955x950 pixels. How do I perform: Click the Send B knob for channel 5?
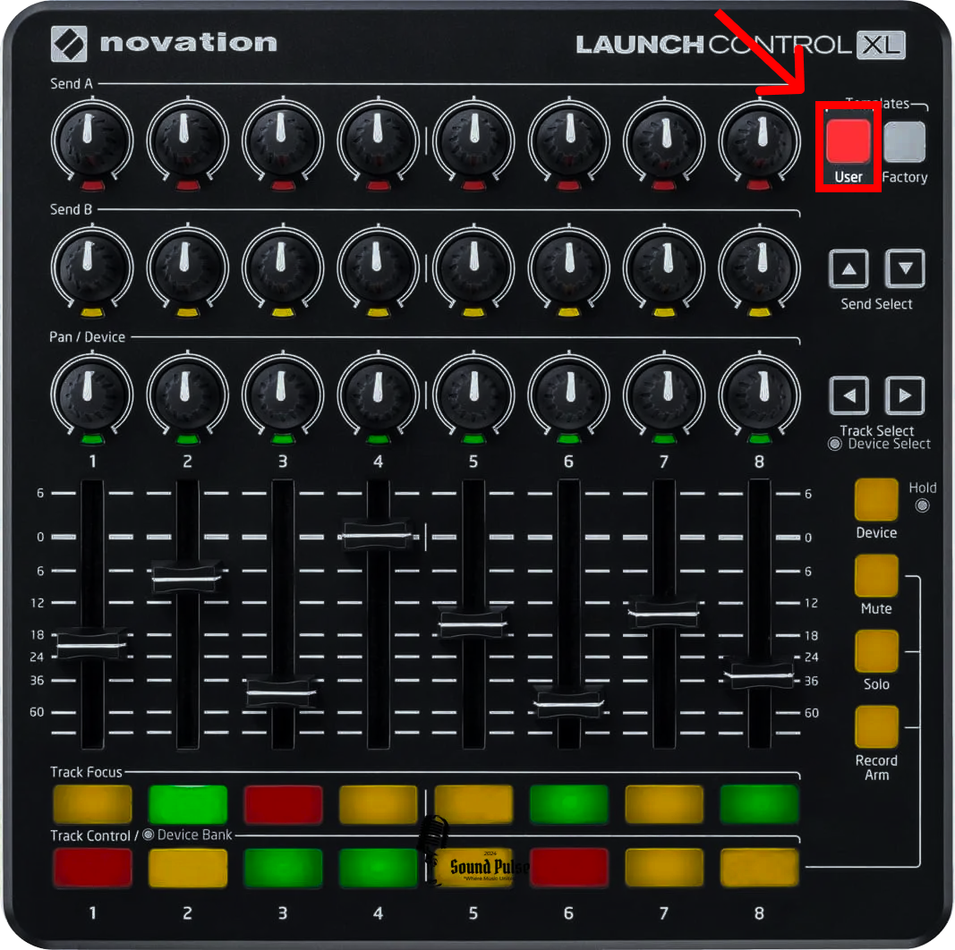(x=473, y=268)
